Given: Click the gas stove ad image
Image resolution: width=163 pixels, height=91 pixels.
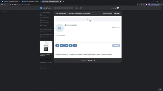Looking at the screenshot, I should tap(46, 47).
